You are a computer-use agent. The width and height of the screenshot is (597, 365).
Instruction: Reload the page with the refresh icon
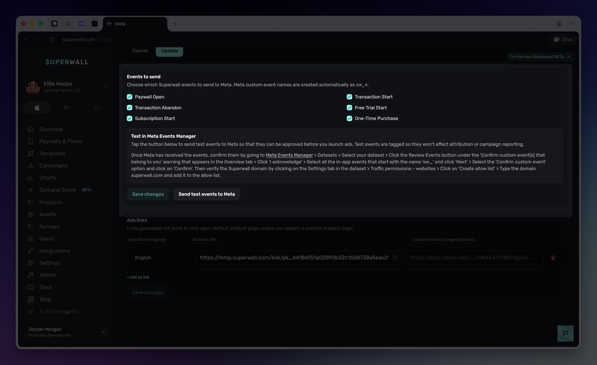52,39
